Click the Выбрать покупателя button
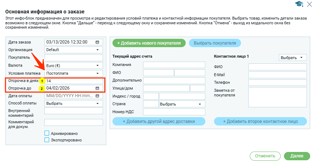The image size is (316, 165). click(214, 43)
